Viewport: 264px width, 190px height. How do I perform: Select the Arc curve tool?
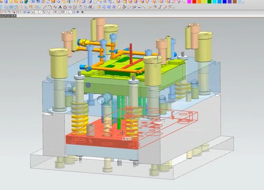pyautogui.click(x=50, y=7)
